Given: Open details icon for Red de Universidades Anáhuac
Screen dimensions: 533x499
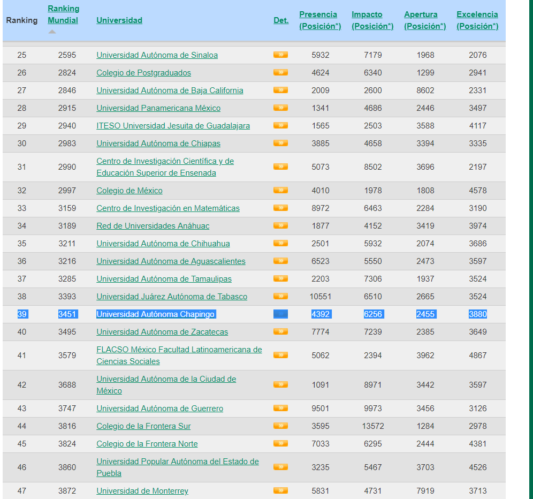Looking at the screenshot, I should (280, 225).
